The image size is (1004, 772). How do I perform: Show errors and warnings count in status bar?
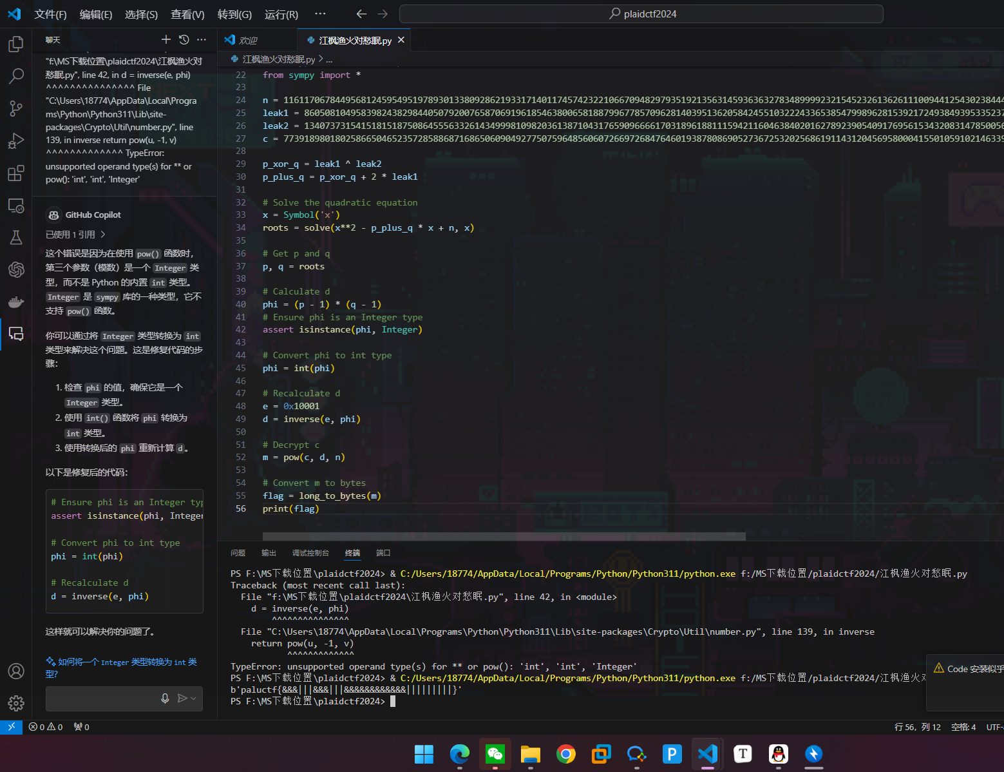(x=46, y=727)
